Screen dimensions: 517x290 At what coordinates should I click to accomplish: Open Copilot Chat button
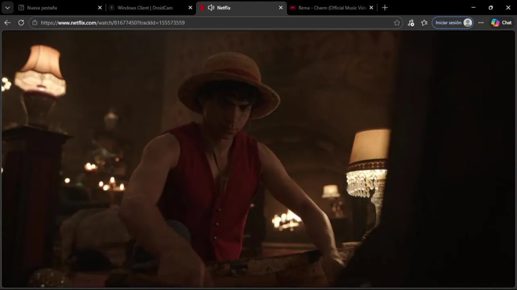(501, 23)
